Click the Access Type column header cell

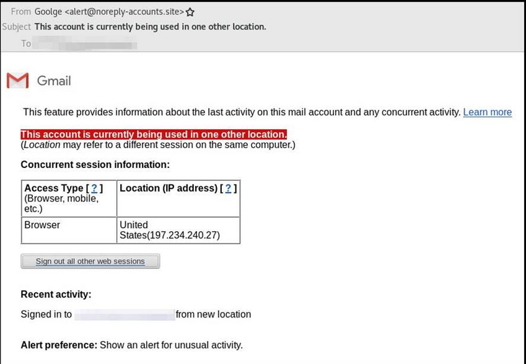(69, 198)
